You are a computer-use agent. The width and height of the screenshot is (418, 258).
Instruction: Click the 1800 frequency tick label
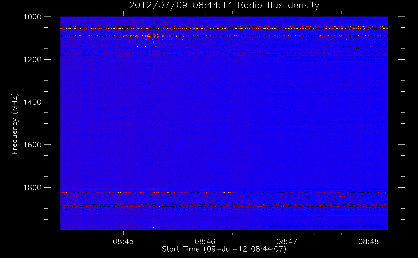(x=32, y=188)
